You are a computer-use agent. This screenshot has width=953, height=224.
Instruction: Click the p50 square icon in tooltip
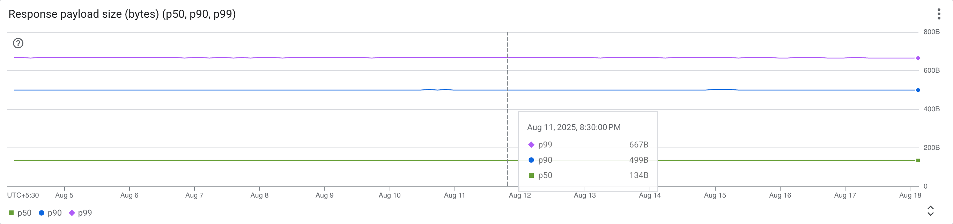click(x=532, y=175)
